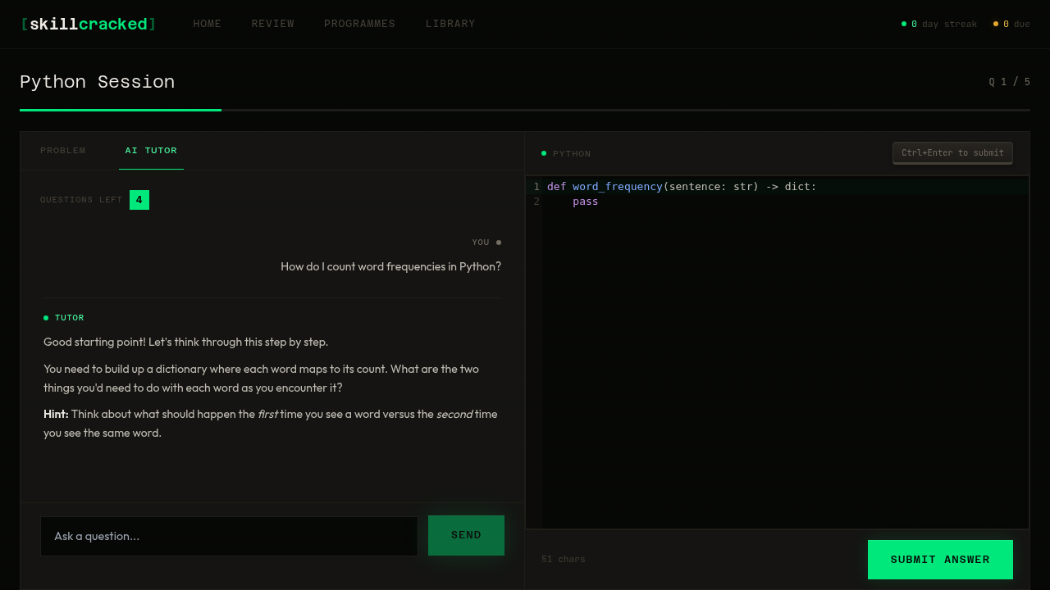Click the tutor's Hint paragraph
The image size is (1050, 590).
[272, 424]
